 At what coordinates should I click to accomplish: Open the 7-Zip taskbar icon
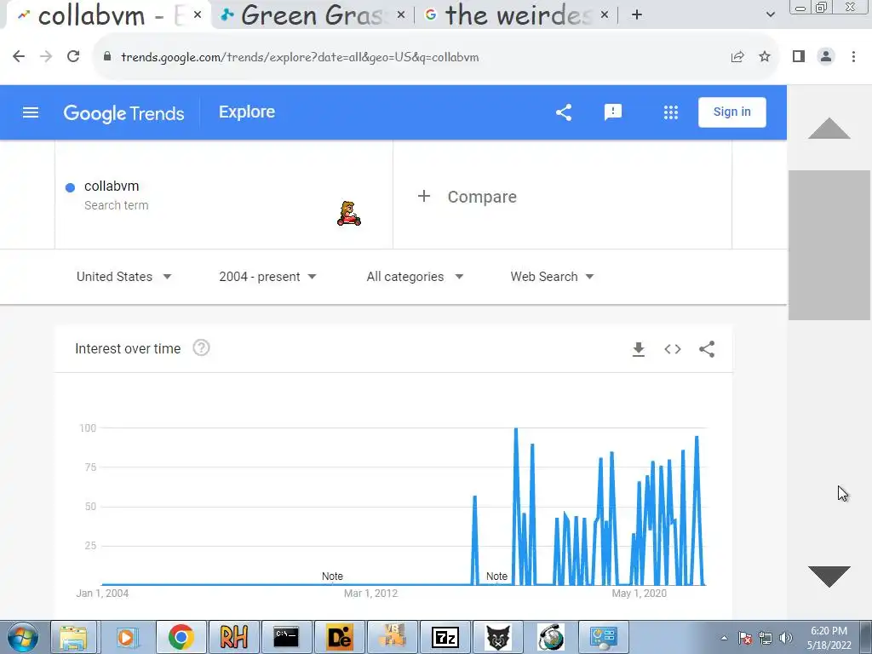point(445,637)
